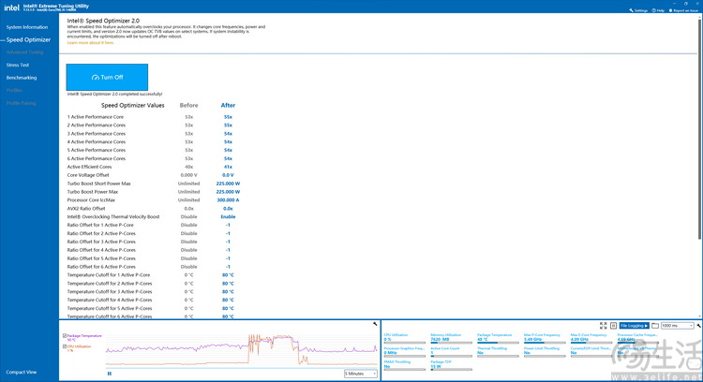The image size is (703, 382).
Task: Open the 5 Minutes graph duration dropdown
Action: [361, 374]
